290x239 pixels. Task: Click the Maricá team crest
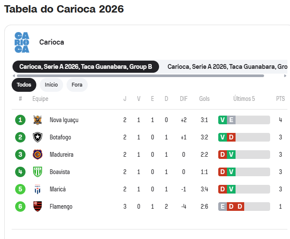point(38,189)
